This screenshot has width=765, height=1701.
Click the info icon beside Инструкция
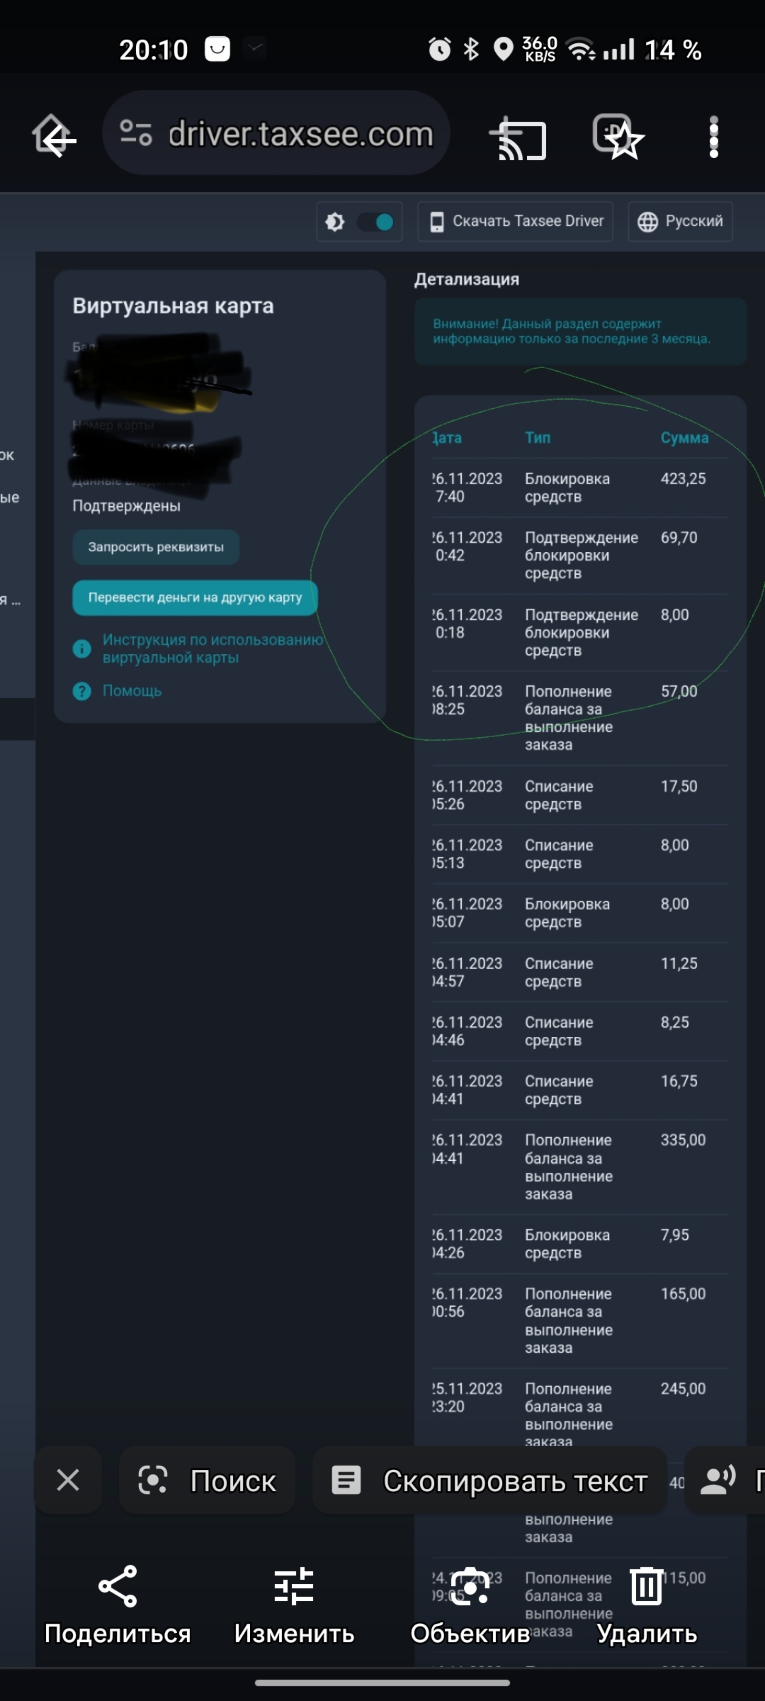(82, 648)
